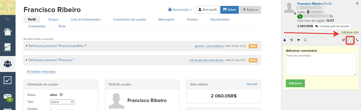This screenshot has width=361, height=110.
Task: Open the Tipo aluno select box
Action: click(x=62, y=102)
